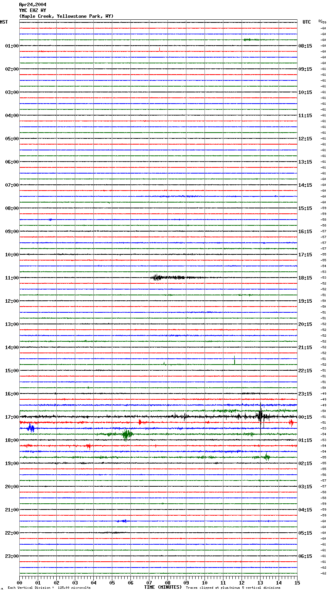Click the "06:15" UTC time label
Screen dimensions: 328x593
(305, 556)
